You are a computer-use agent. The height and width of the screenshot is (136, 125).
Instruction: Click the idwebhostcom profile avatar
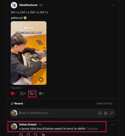click(14, 5)
